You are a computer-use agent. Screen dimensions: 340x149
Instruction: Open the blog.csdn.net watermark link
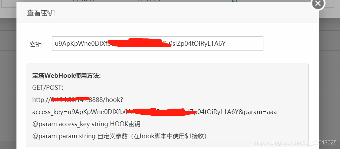pyautogui.click(x=296, y=143)
